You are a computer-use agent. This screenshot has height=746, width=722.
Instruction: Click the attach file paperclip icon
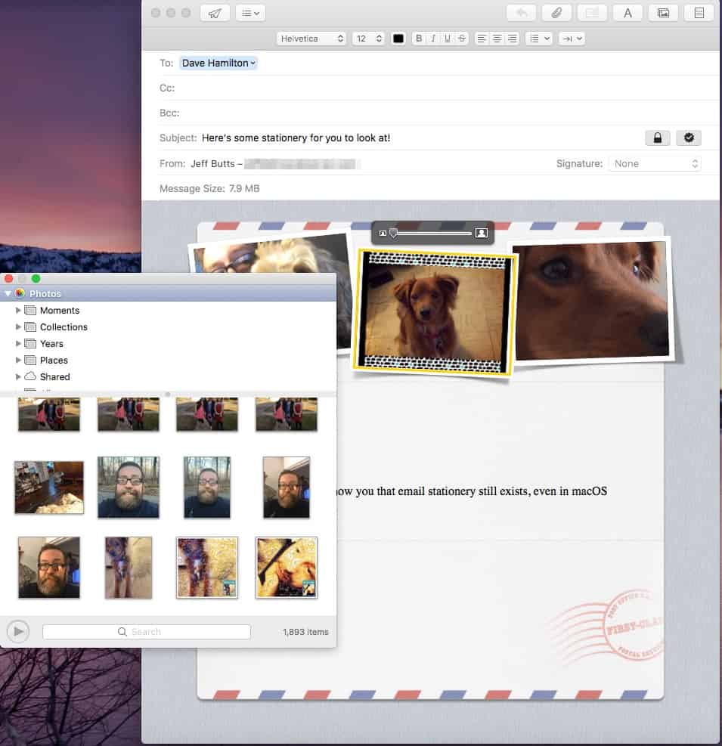(556, 13)
